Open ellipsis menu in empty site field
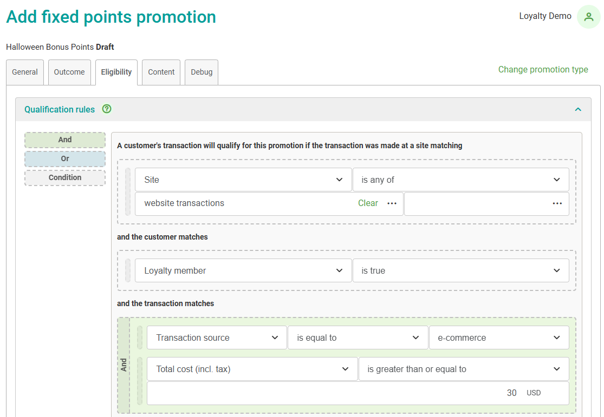This screenshot has width=604, height=417. click(557, 203)
